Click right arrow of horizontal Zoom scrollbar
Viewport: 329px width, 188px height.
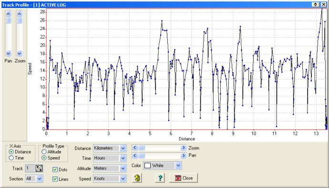tap(184, 148)
